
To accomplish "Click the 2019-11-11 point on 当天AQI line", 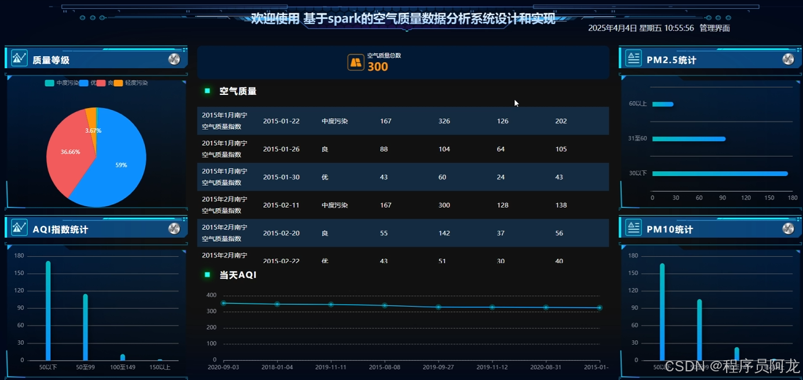I will 331,304.
